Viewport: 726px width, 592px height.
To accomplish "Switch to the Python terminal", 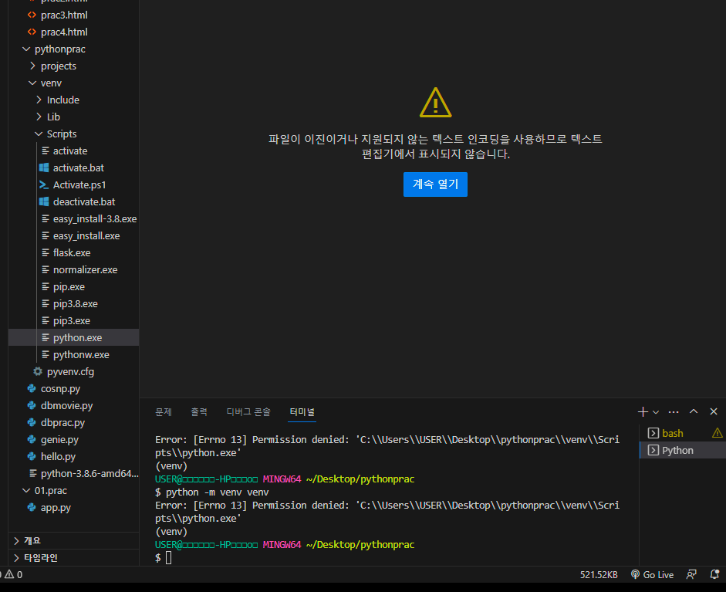I will 677,450.
